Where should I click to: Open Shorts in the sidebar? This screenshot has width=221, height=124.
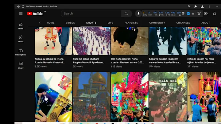tap(21, 39)
